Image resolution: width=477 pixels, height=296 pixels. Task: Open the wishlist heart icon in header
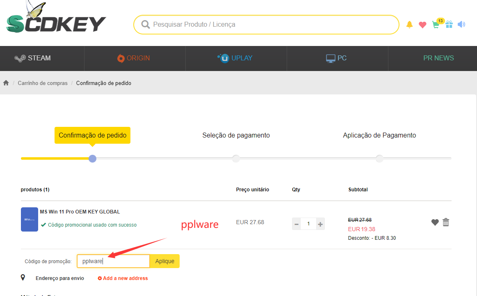pyautogui.click(x=422, y=25)
